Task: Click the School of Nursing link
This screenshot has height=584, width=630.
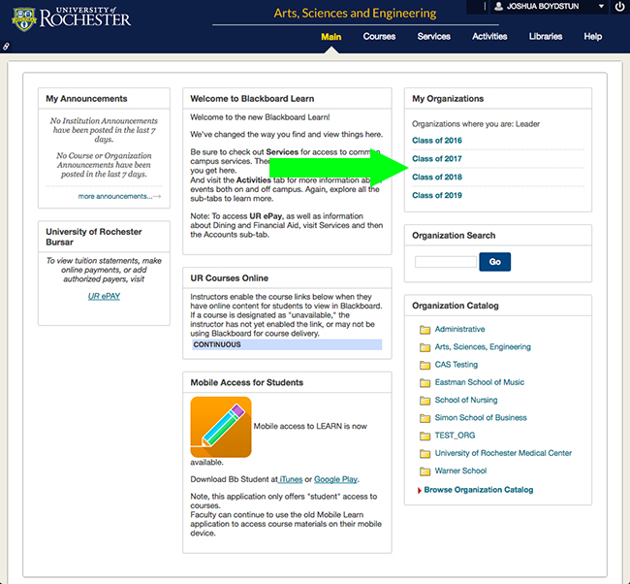Action: pos(466,400)
